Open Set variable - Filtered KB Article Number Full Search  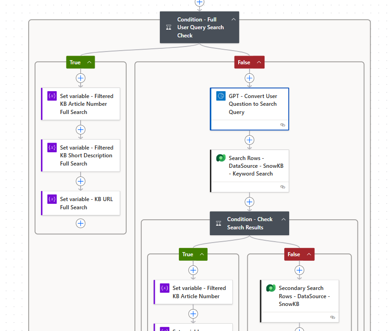click(x=81, y=104)
